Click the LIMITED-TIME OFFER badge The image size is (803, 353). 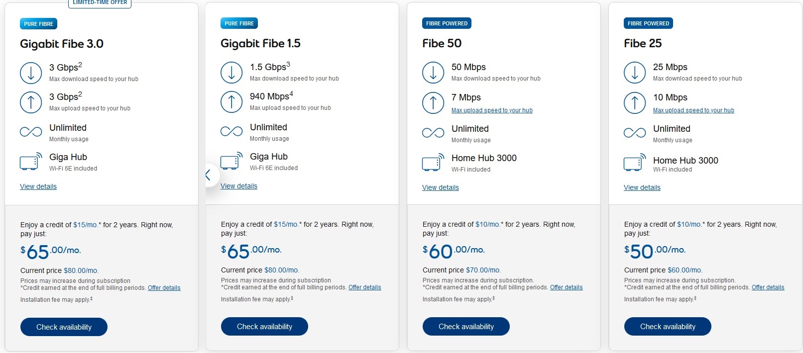(x=100, y=2)
